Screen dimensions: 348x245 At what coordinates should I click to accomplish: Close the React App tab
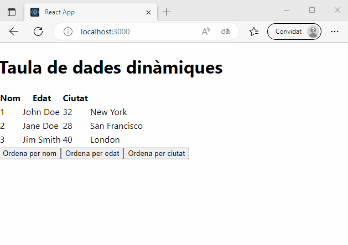pyautogui.click(x=148, y=12)
